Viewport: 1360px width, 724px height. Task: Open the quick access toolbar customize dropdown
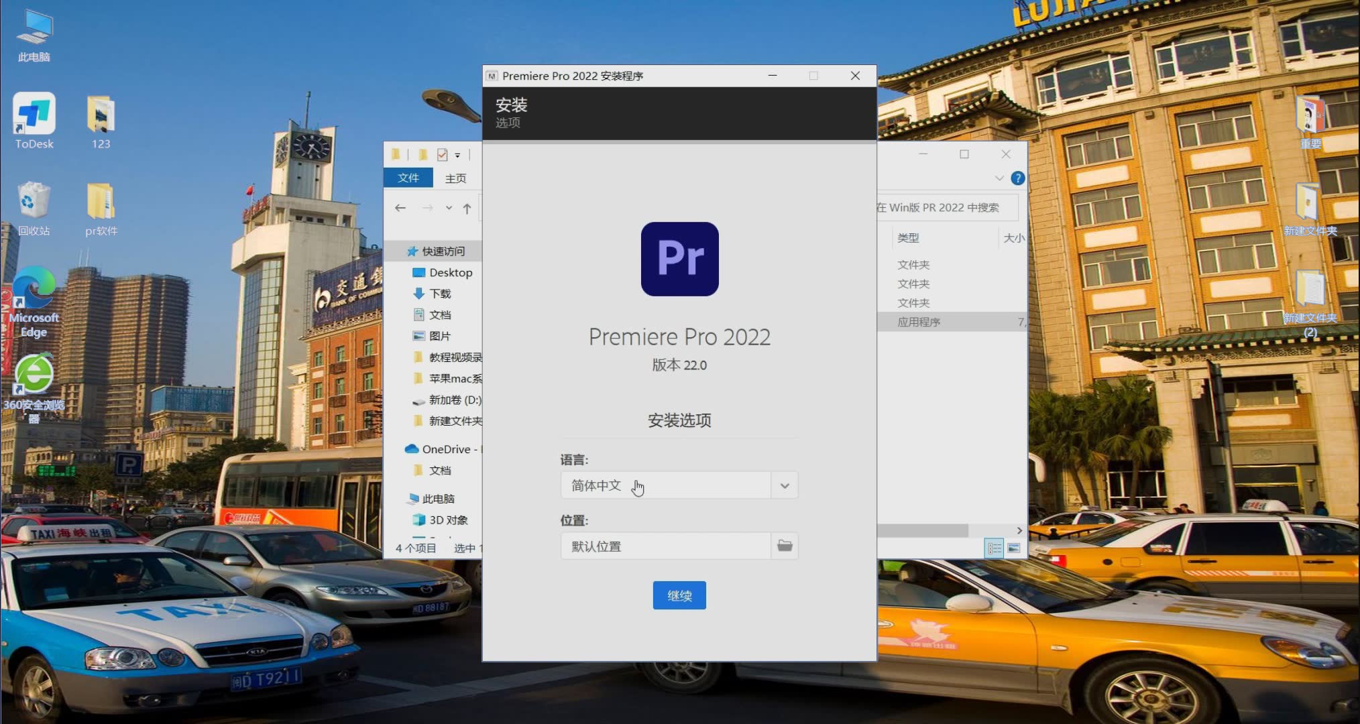[457, 155]
